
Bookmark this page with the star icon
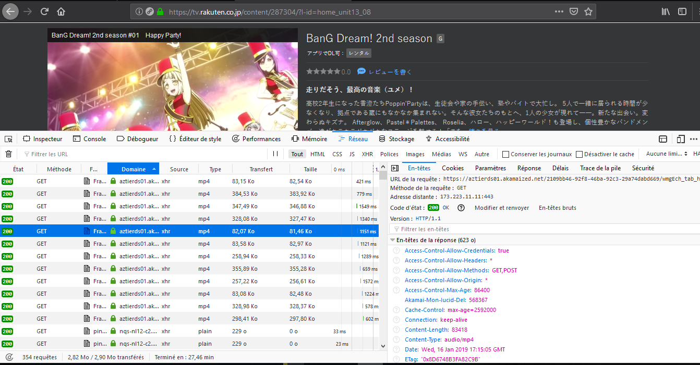(x=588, y=11)
